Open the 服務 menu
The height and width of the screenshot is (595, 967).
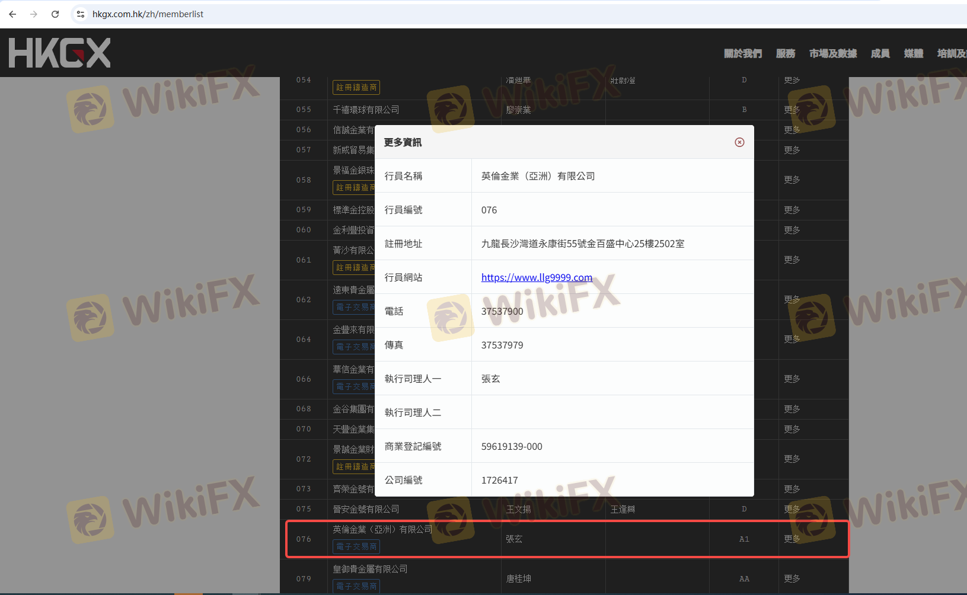click(x=785, y=53)
